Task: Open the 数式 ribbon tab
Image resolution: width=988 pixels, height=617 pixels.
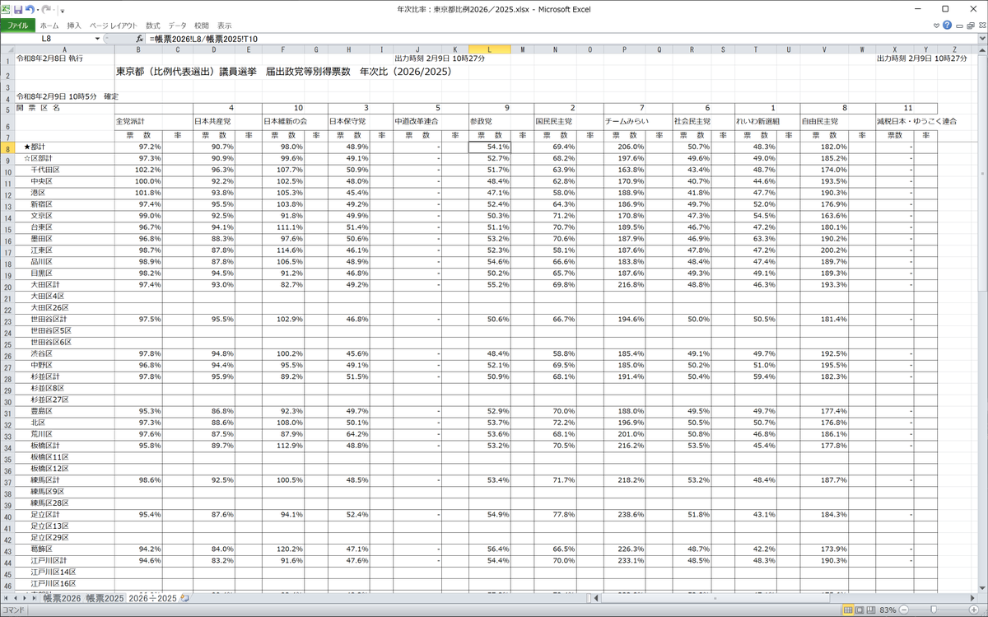Action: click(x=153, y=26)
